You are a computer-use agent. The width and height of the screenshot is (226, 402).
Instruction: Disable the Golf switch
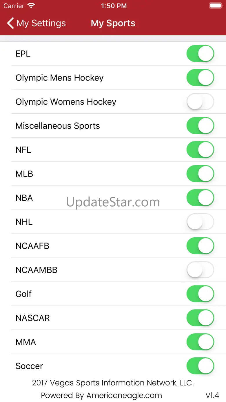(x=200, y=294)
